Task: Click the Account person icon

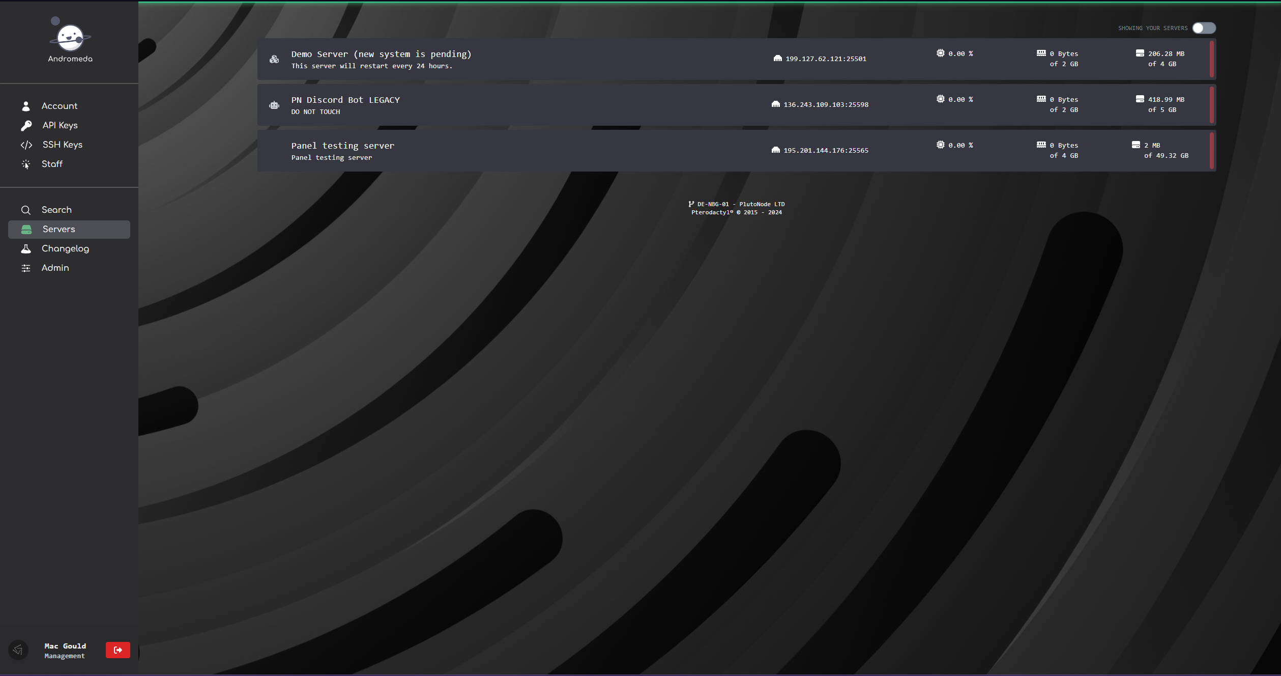Action: (x=26, y=106)
